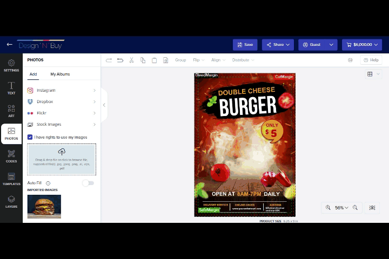Open the Settings sidebar panel
The width and height of the screenshot is (389, 259).
click(x=11, y=65)
